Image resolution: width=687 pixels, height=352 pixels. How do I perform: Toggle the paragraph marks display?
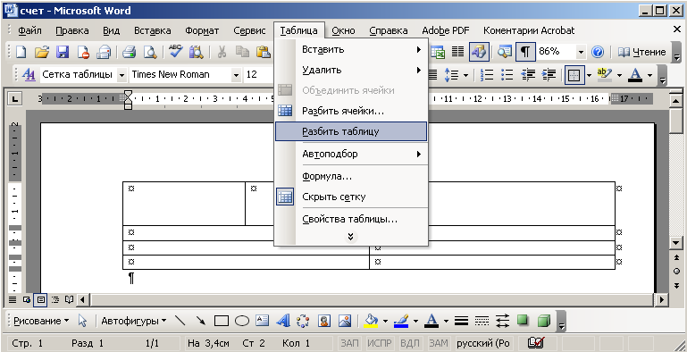point(525,52)
